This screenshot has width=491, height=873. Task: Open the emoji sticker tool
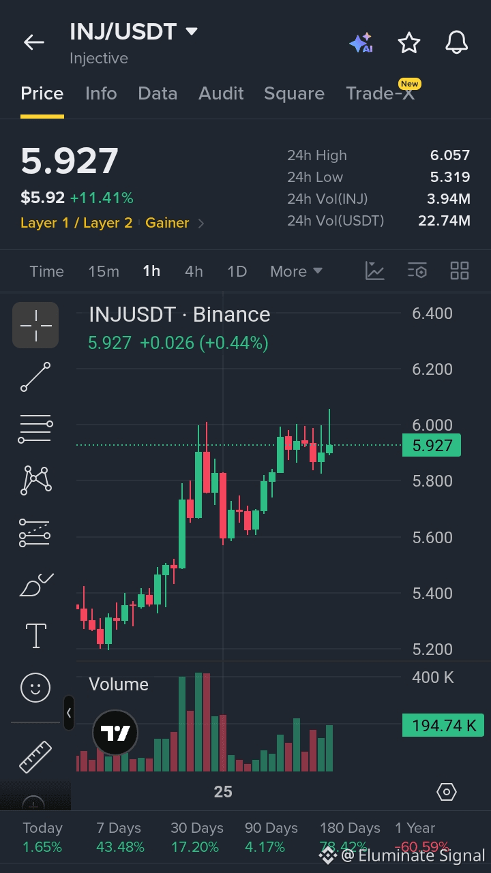(35, 688)
